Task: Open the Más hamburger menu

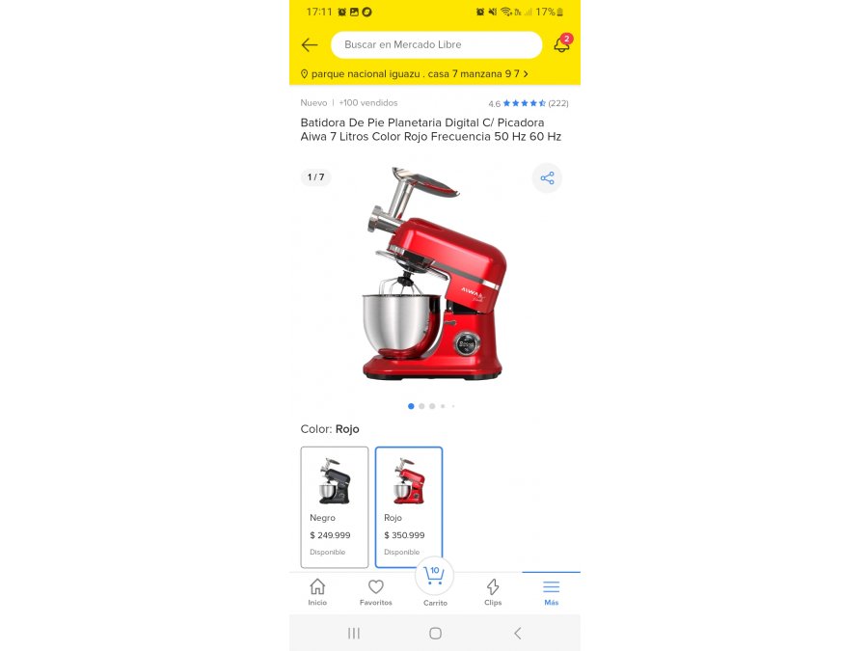Action: [x=552, y=592]
